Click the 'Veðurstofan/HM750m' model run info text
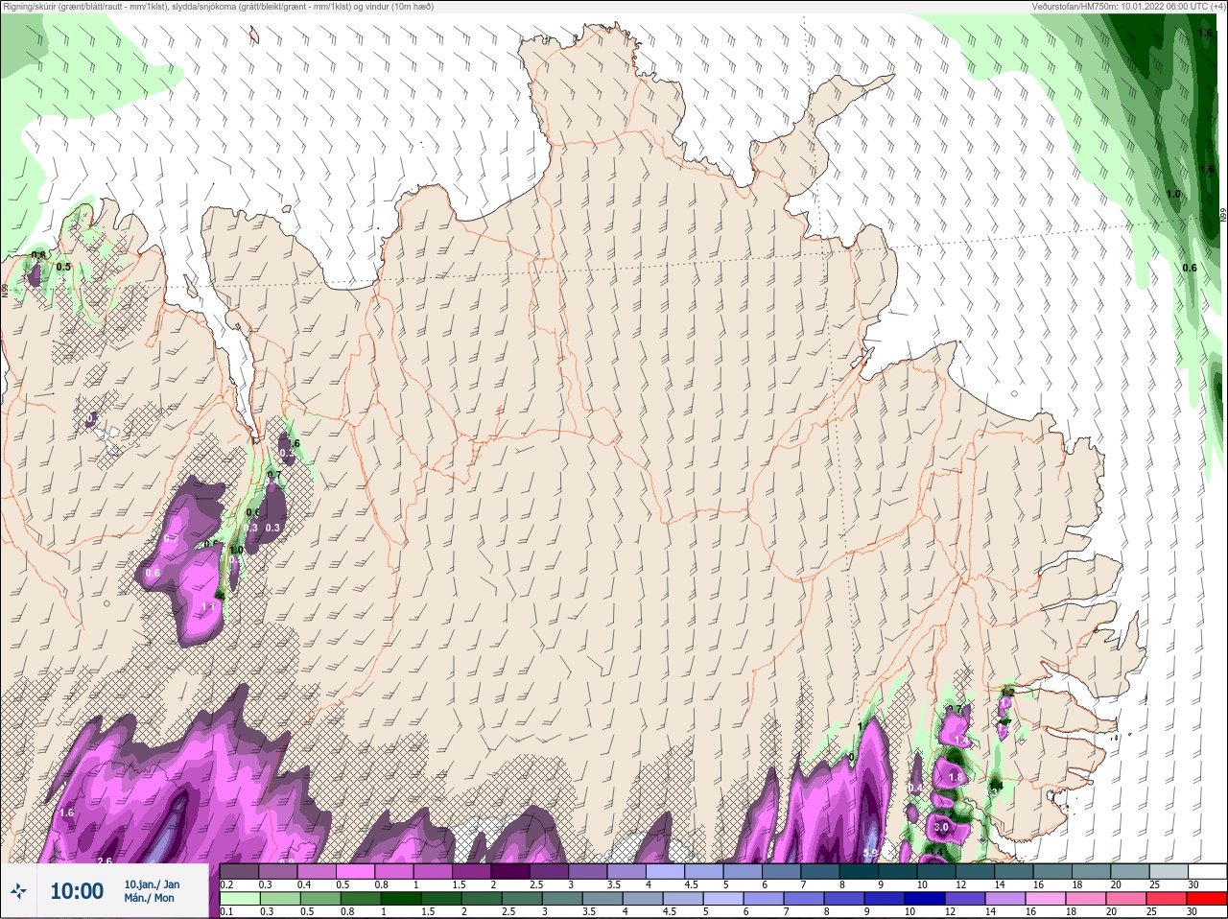1228x919 pixels. (1074, 7)
